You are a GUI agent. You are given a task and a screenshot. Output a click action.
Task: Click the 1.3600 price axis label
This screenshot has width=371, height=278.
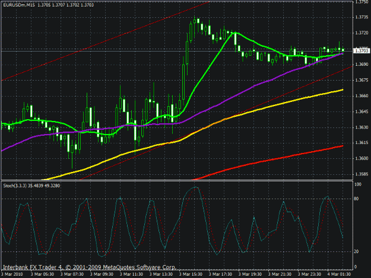pyautogui.click(x=362, y=158)
